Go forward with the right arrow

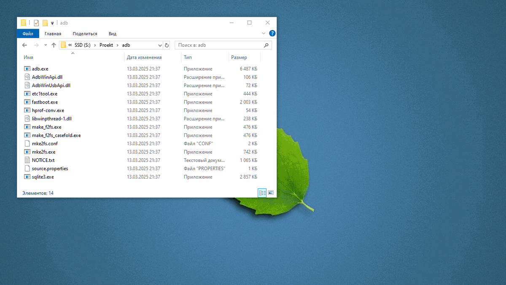click(x=36, y=45)
